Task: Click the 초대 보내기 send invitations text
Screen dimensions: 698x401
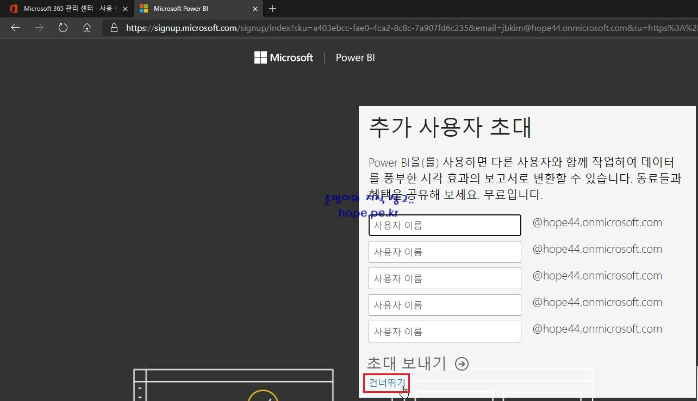Action: pyautogui.click(x=407, y=363)
